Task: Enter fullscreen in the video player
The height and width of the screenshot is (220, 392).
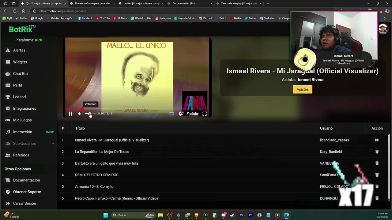Action: click(205, 114)
